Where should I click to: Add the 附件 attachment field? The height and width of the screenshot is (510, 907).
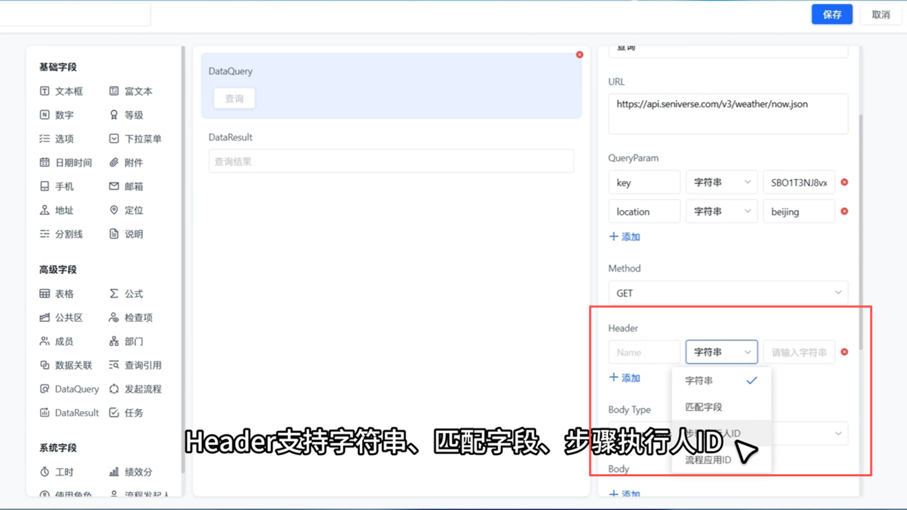click(x=126, y=163)
